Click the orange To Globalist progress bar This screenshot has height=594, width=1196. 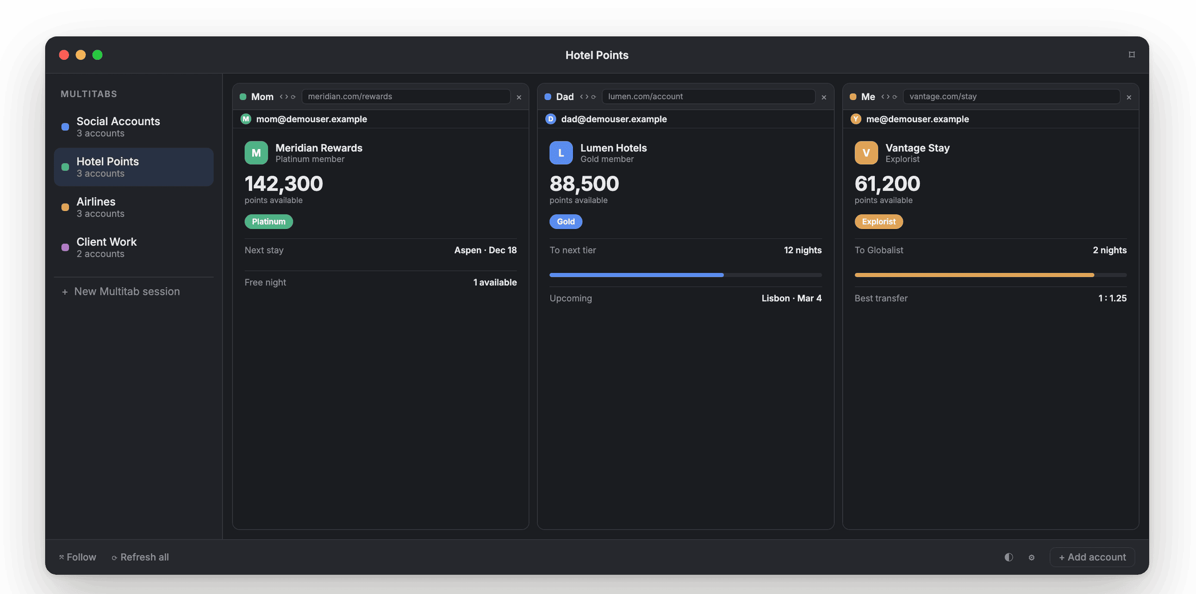pyautogui.click(x=991, y=275)
